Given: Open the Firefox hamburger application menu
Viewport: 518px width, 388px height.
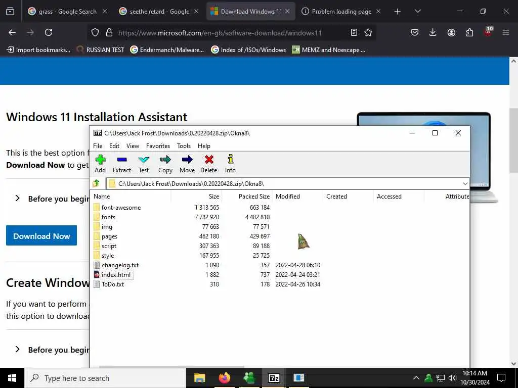Looking at the screenshot, I should click(506, 32).
